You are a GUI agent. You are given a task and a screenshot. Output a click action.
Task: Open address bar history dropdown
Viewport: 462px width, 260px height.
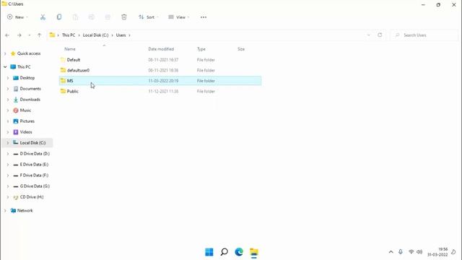pyautogui.click(x=368, y=35)
